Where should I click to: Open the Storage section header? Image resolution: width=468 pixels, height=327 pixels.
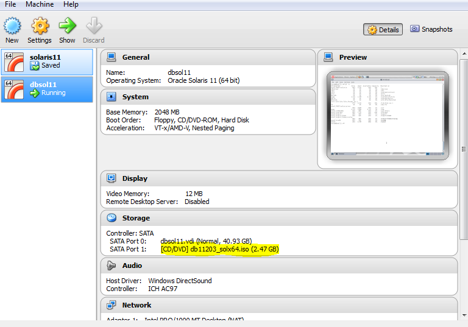[x=279, y=218]
